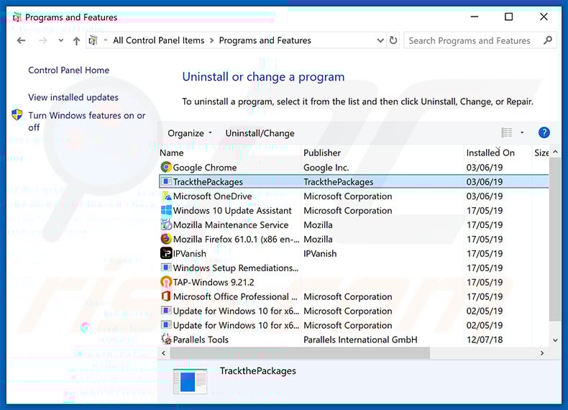Click the Microsoft Office Professional icon

[x=166, y=296]
